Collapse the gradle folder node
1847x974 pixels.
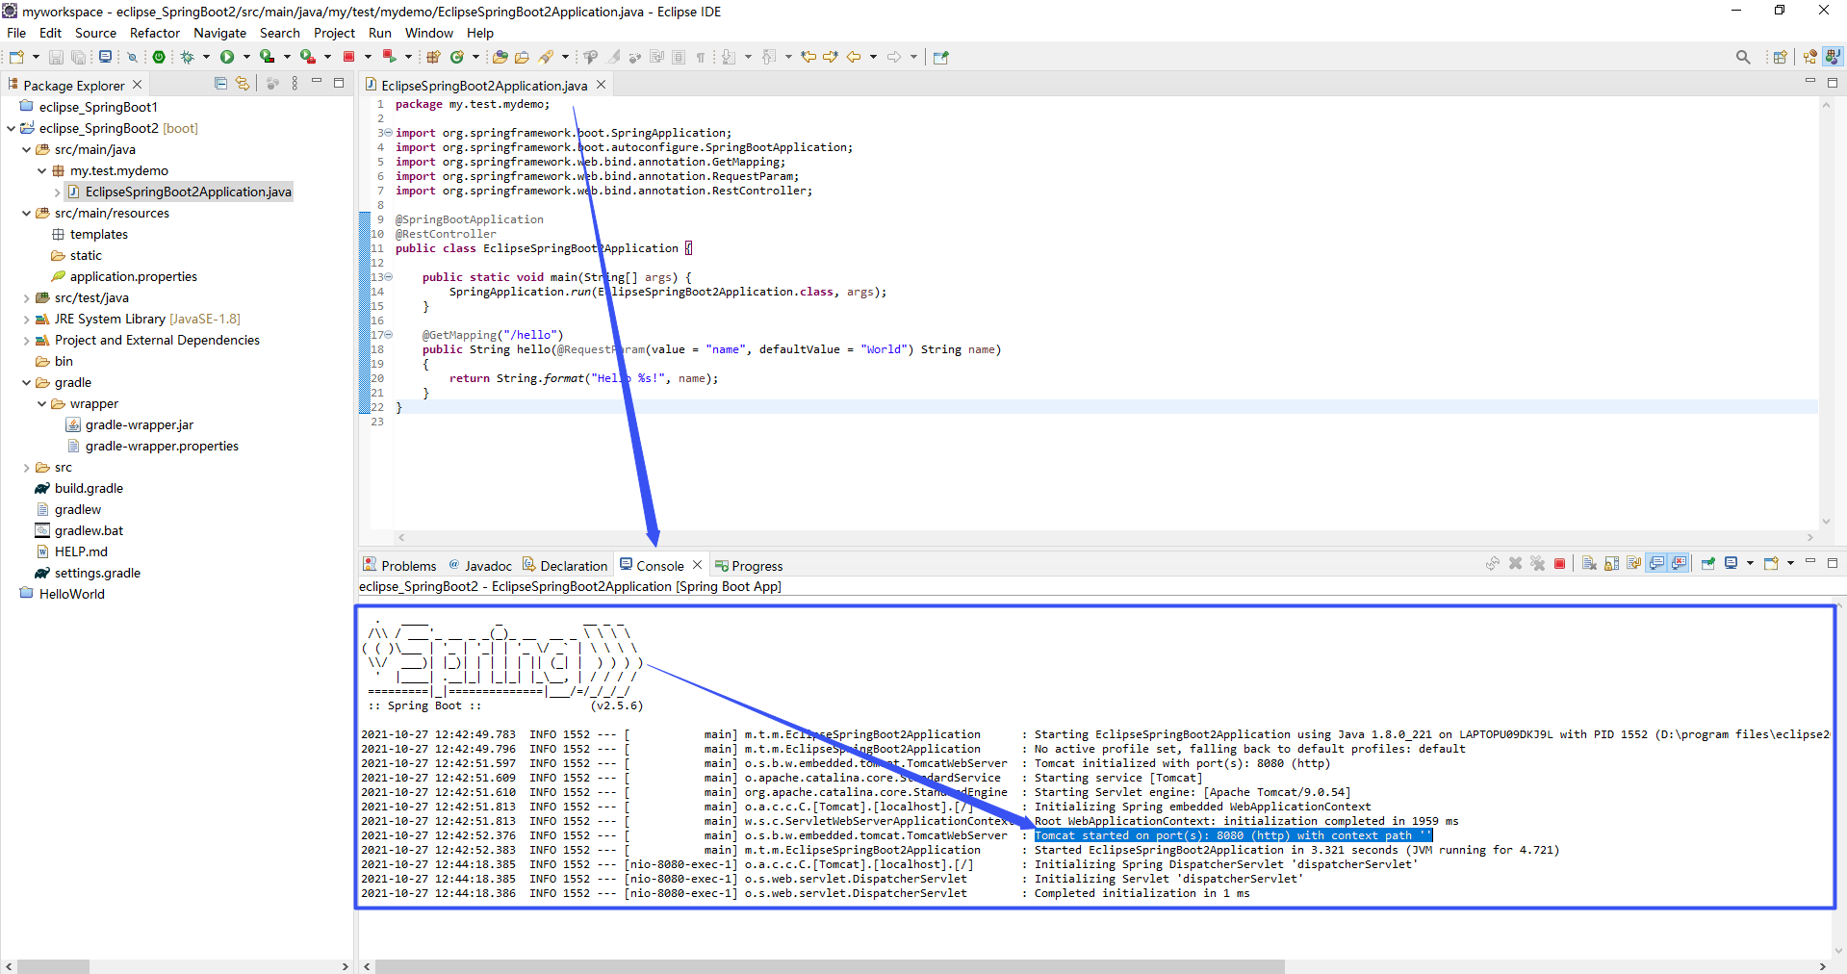pos(26,382)
